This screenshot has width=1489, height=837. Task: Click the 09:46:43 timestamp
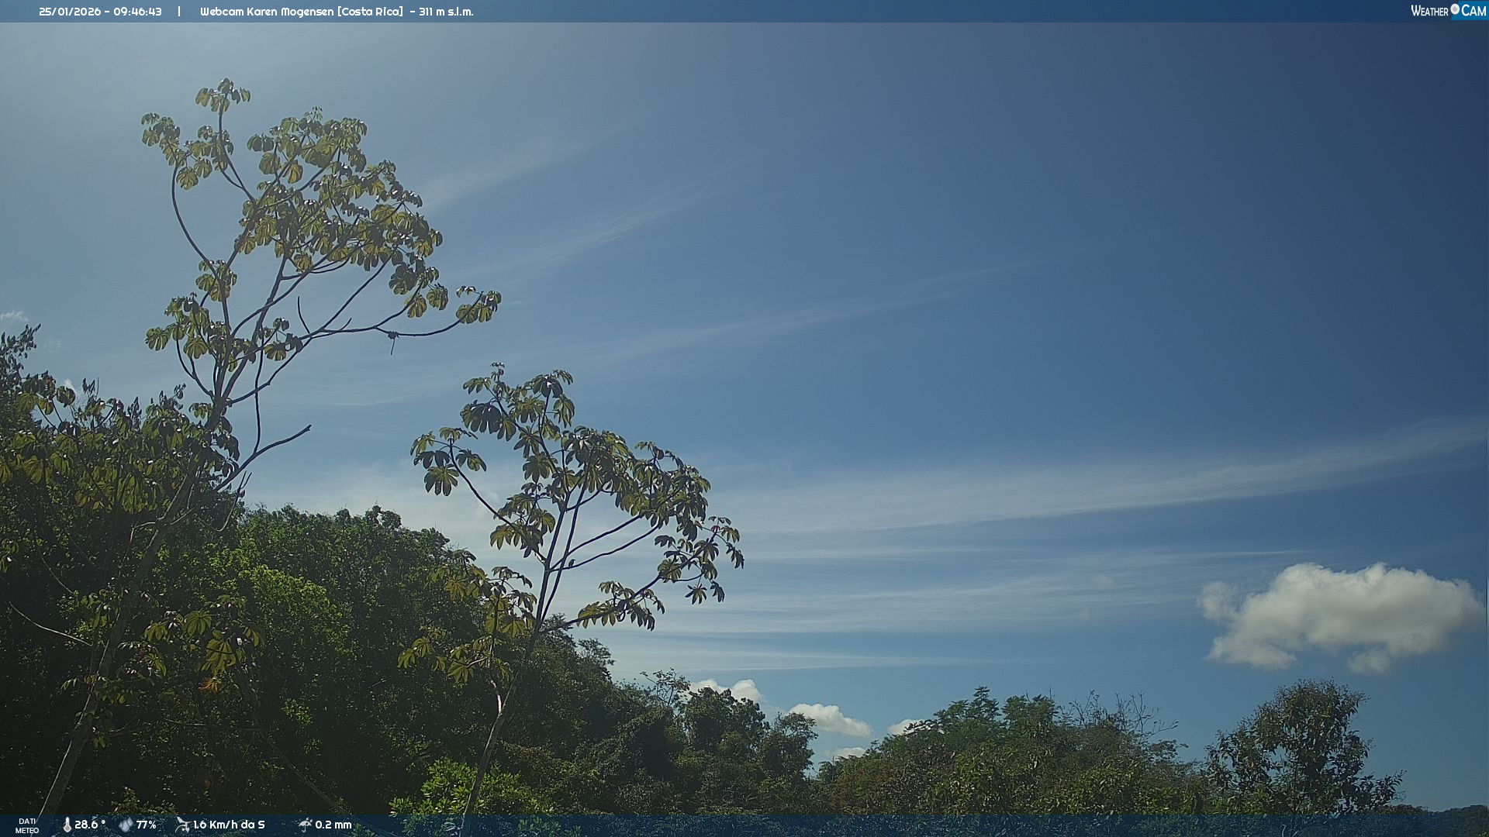click(138, 12)
